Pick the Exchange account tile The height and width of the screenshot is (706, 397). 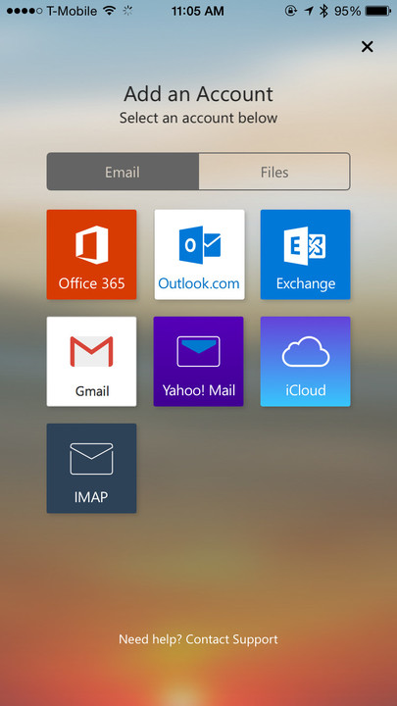coord(305,254)
